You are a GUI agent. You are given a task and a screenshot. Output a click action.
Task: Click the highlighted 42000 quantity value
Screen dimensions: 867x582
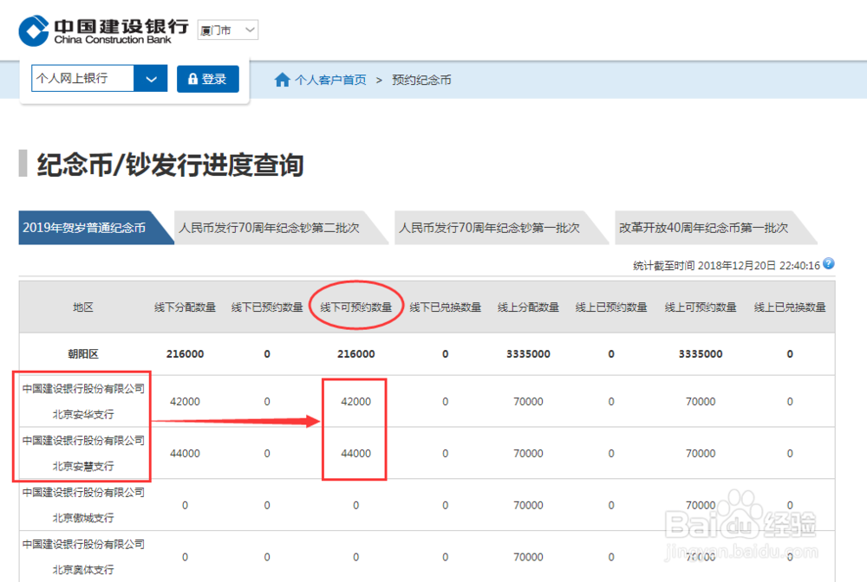[355, 401]
